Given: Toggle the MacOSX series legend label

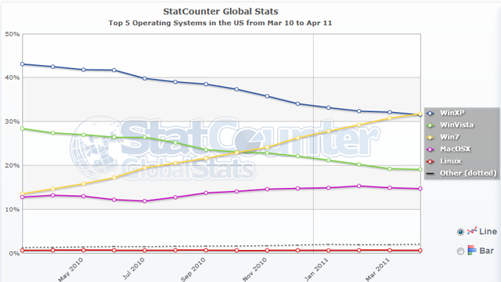Looking at the screenshot, I should pyautogui.click(x=455, y=149).
